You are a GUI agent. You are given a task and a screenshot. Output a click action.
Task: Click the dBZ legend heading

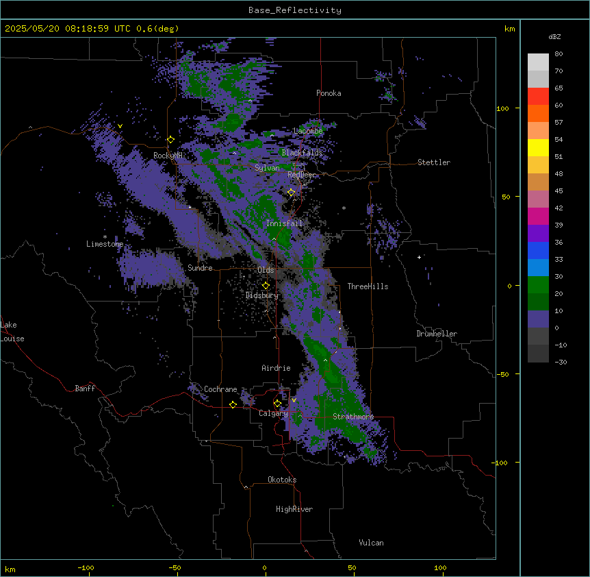point(554,36)
